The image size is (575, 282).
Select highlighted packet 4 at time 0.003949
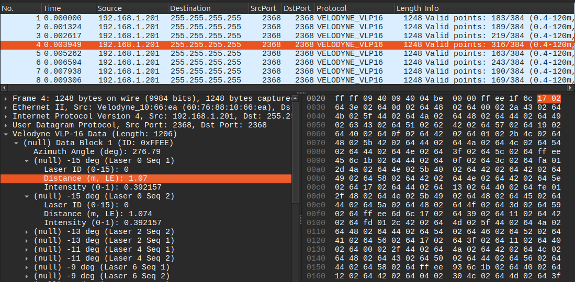point(287,45)
